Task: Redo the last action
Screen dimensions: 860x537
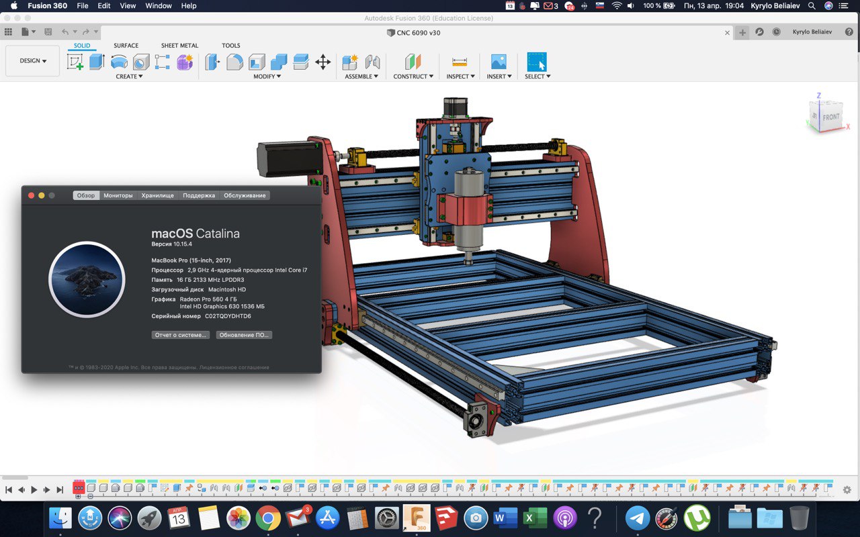Action: 86,32
